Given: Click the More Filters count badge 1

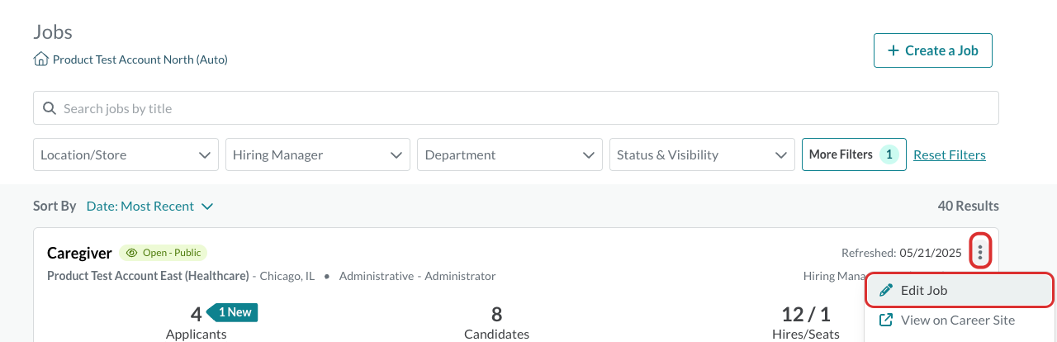Looking at the screenshot, I should (x=889, y=154).
